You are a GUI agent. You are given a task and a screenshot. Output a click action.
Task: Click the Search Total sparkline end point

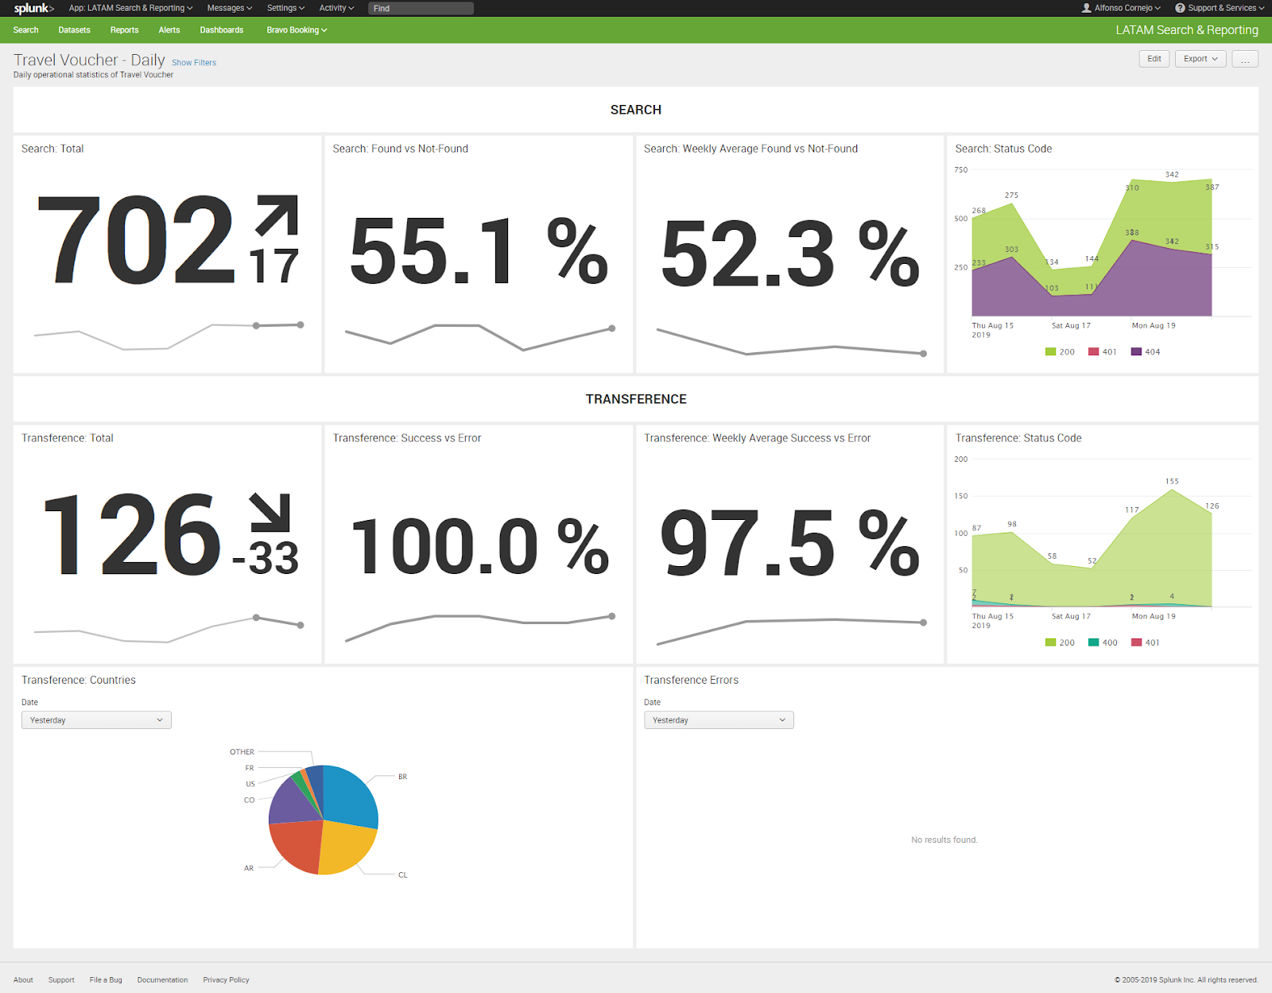point(301,324)
